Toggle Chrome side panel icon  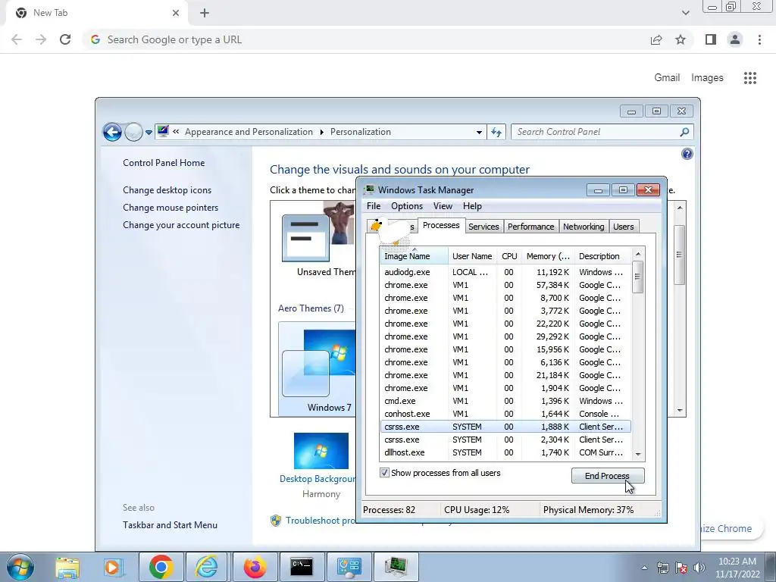click(x=711, y=39)
